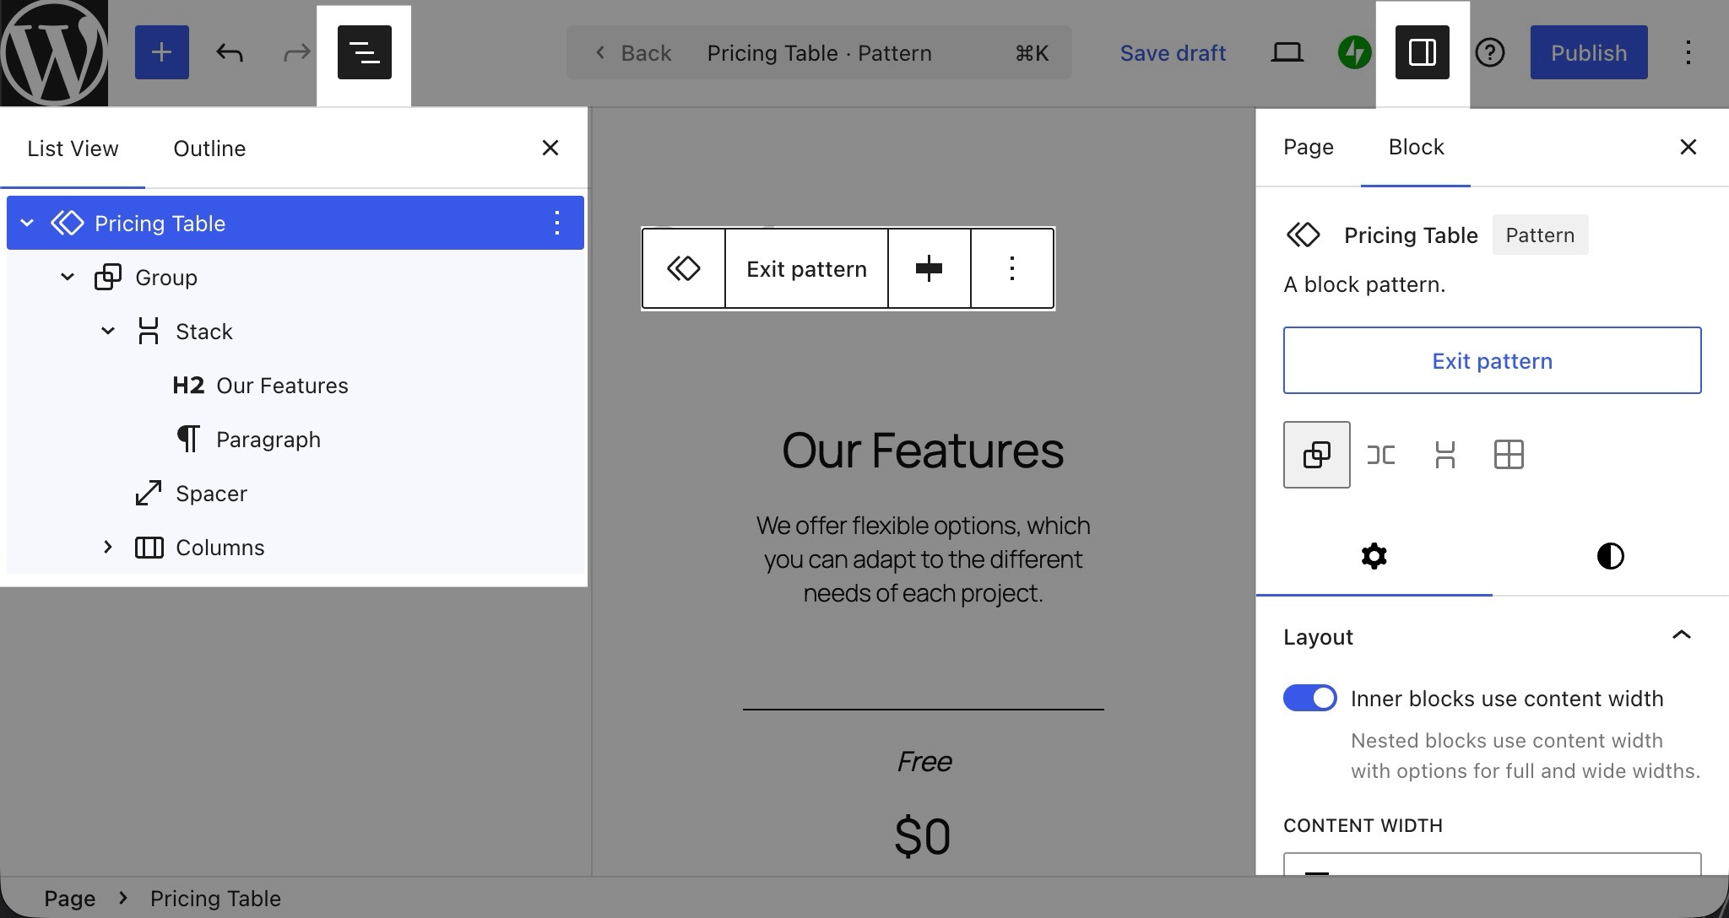Select the H2 Our Features block
1729x918 pixels.
(260, 386)
